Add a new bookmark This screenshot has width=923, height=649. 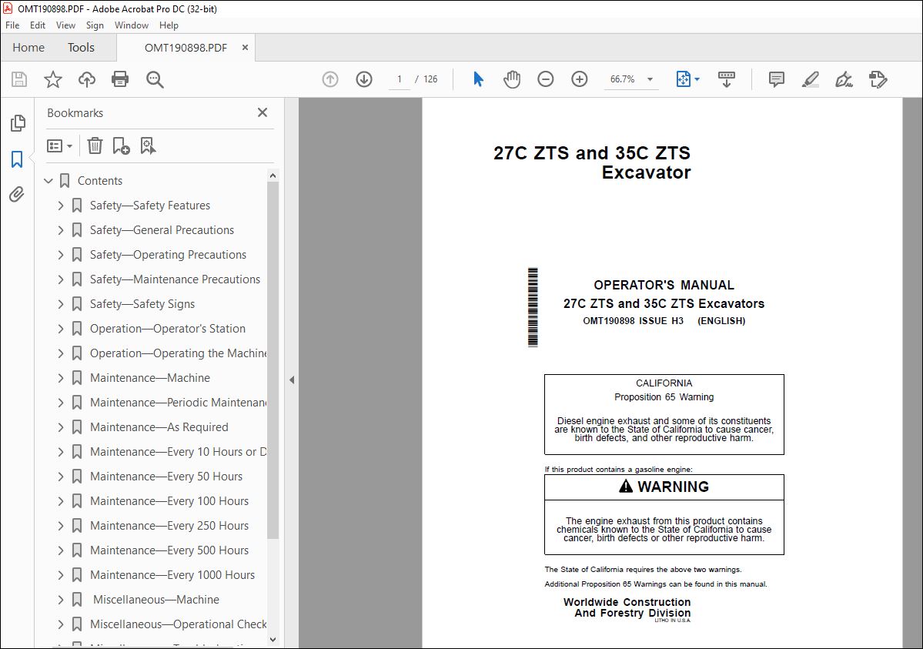(121, 146)
